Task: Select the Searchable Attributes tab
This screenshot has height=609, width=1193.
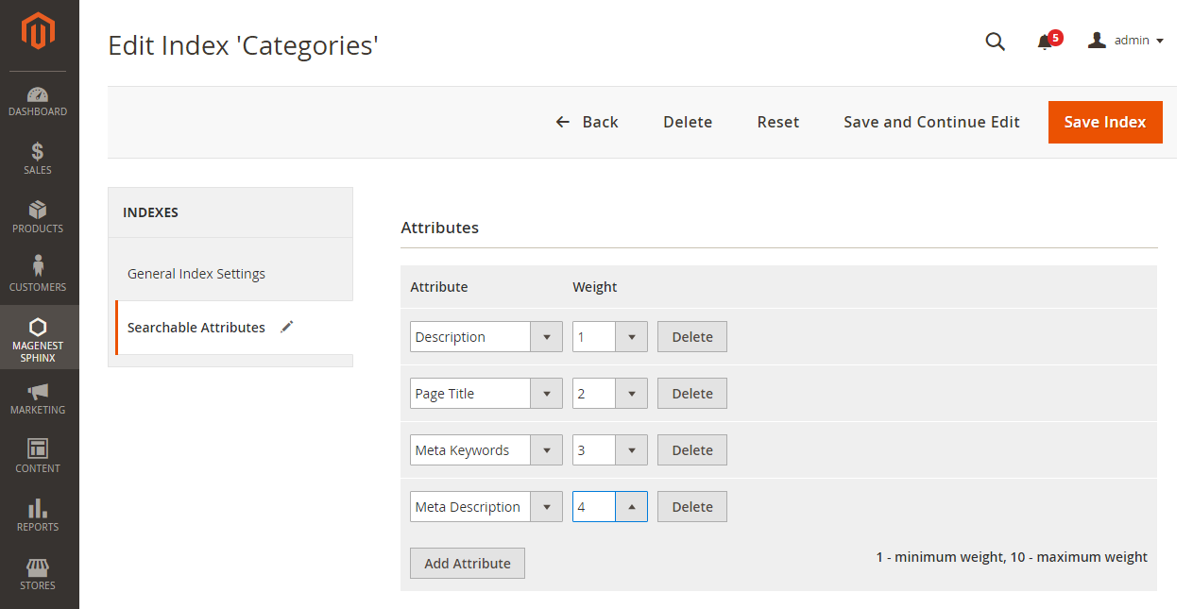Action: 196,327
